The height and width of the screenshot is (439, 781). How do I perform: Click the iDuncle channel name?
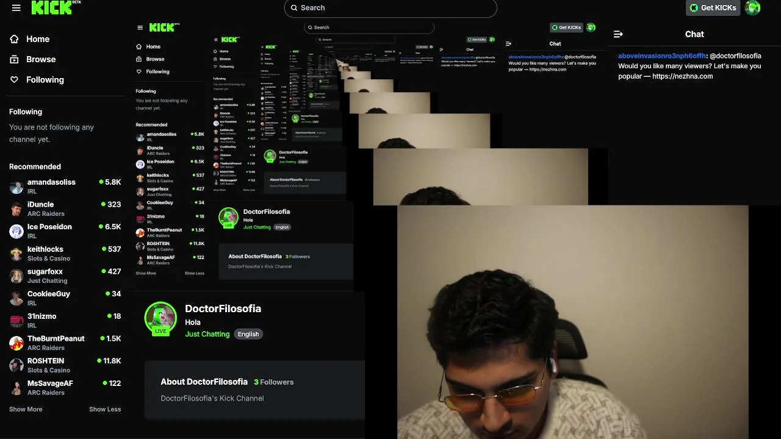pos(40,204)
